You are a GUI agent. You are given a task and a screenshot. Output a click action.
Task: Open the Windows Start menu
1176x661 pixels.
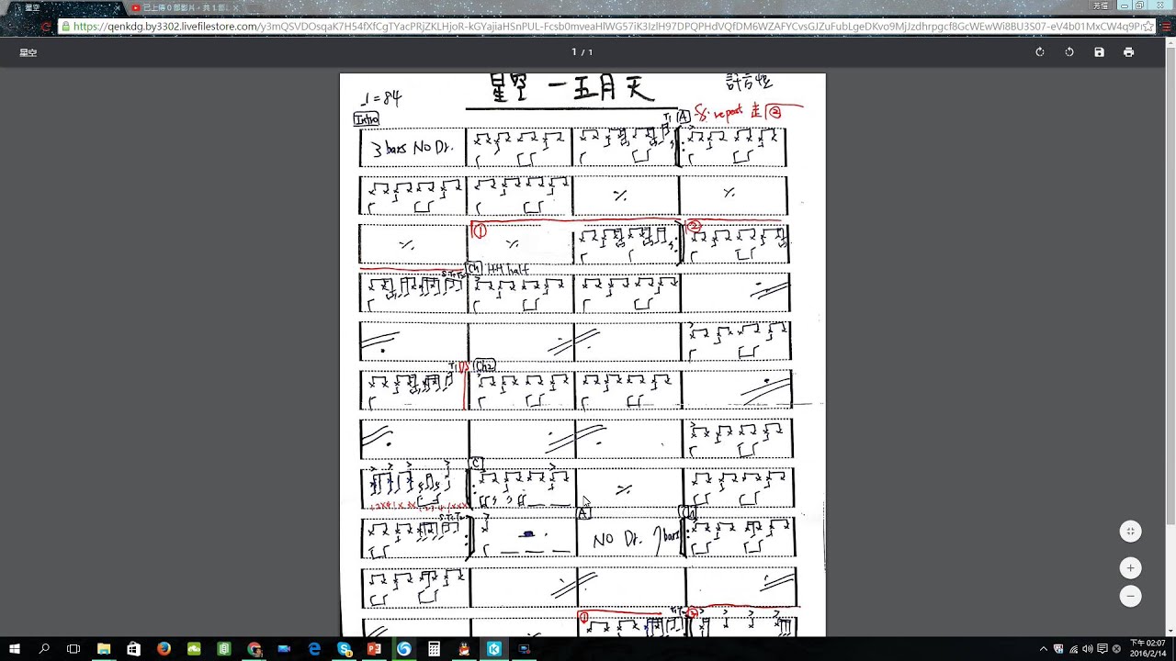15,649
